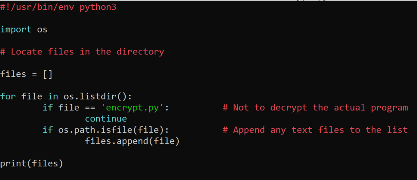This screenshot has height=180, width=417.
Task: Click the 'if' before file == 'encrypt.py'
Action: coord(48,108)
